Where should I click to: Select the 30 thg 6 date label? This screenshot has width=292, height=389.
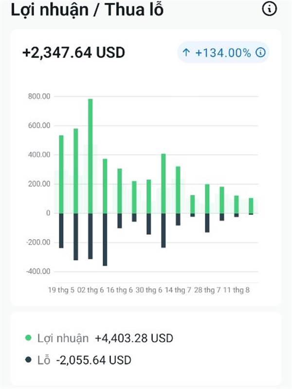pos(149,290)
